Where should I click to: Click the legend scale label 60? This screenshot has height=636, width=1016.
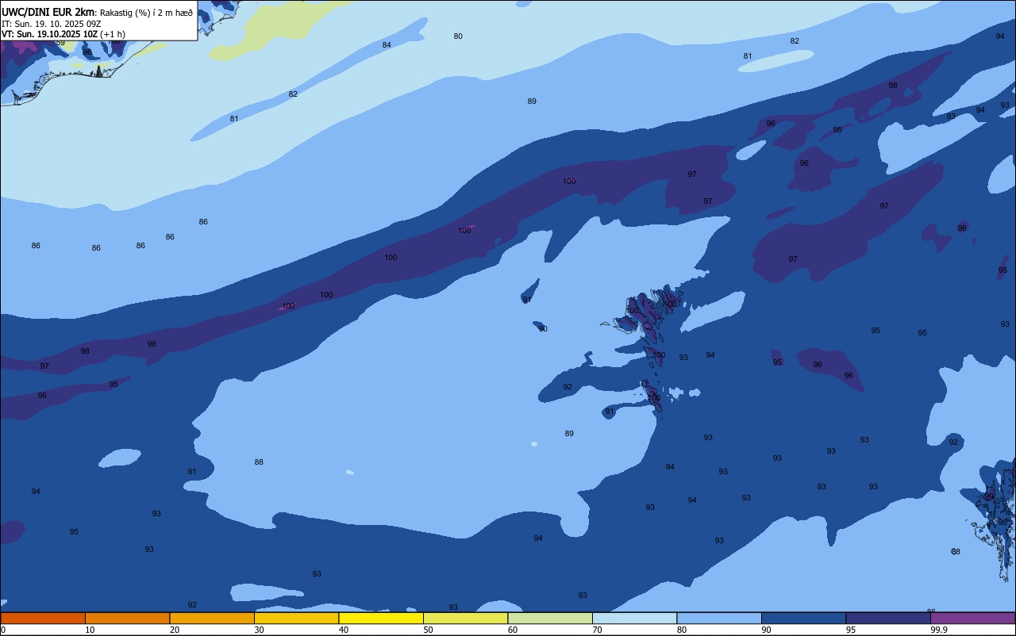tap(513, 630)
